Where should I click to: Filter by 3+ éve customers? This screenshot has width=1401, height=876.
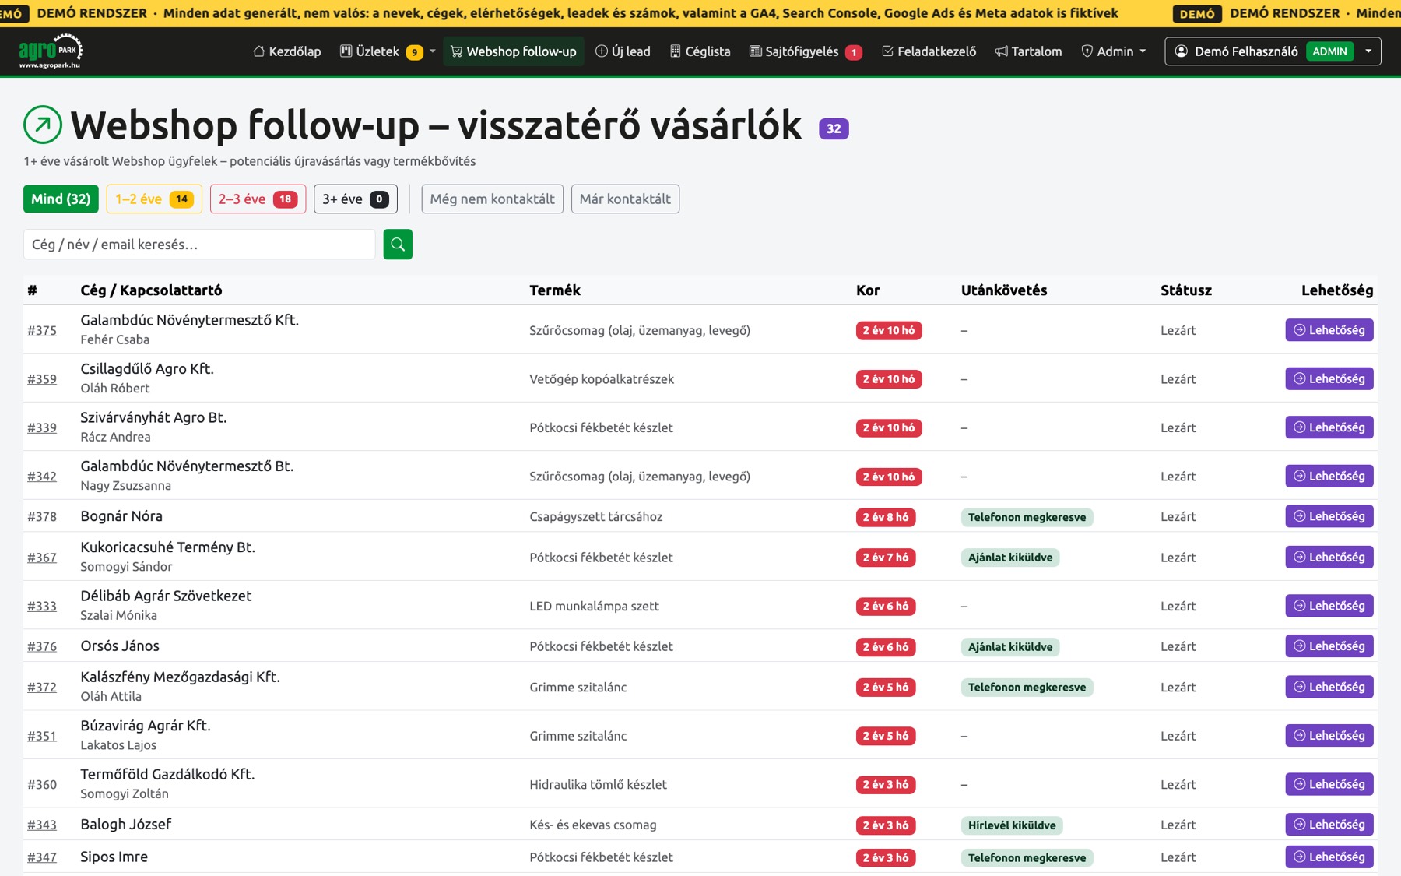point(356,199)
